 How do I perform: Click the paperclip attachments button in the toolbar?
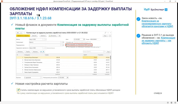[x=60, y=36]
